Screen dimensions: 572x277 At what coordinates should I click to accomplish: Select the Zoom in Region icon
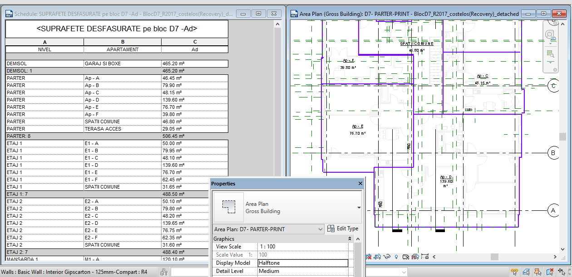[x=550, y=53]
